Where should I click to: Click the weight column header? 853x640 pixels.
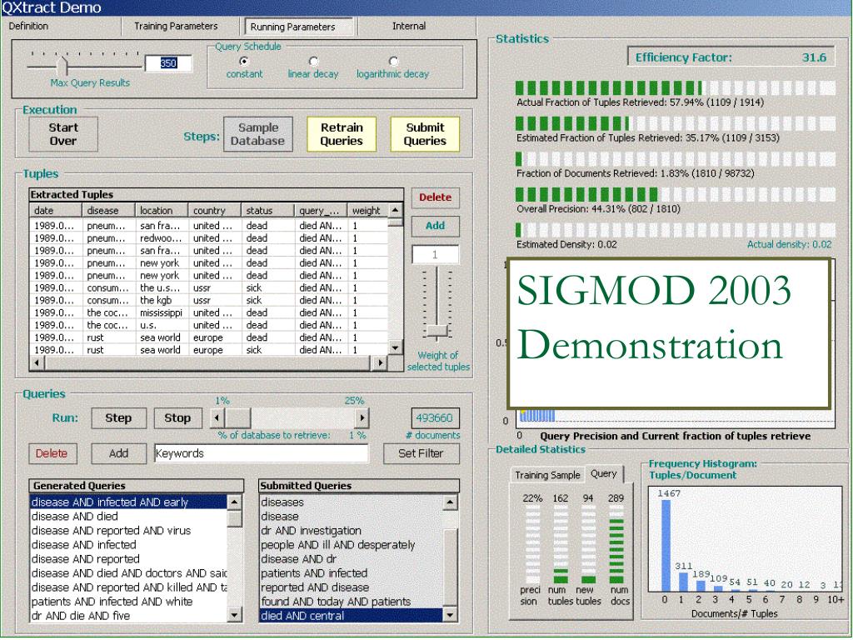point(368,211)
